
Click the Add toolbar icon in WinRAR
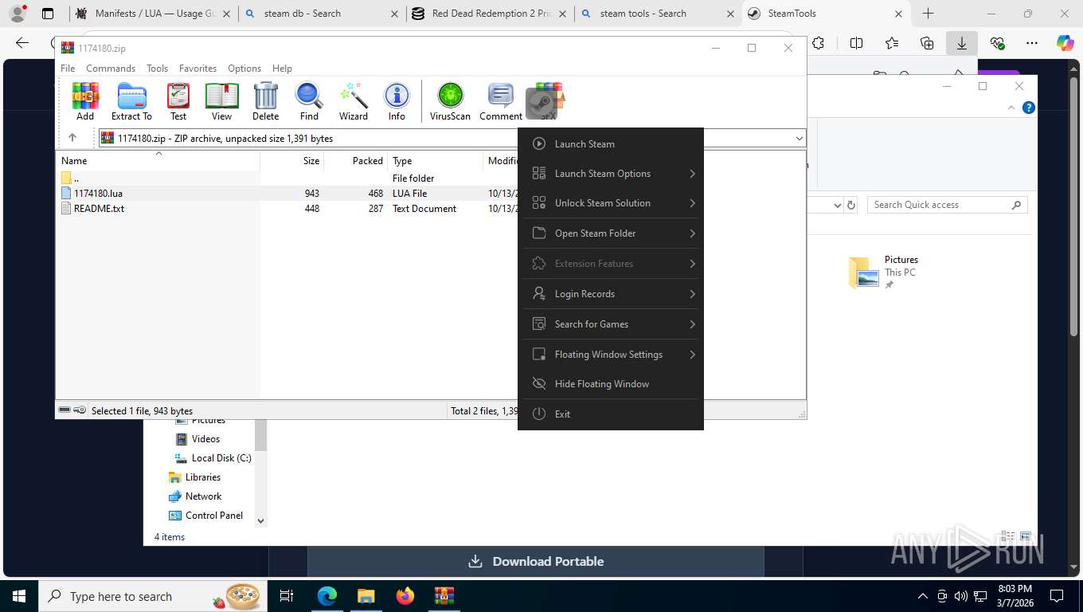click(x=85, y=102)
